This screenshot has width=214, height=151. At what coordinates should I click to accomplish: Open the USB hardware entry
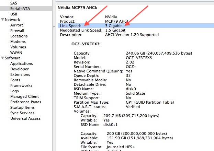coord(14,14)
